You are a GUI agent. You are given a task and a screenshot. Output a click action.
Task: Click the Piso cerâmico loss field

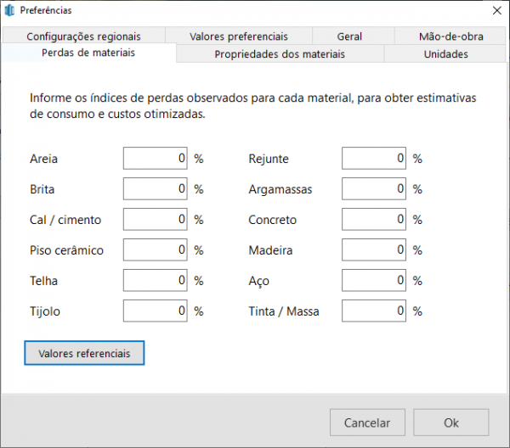[156, 250]
